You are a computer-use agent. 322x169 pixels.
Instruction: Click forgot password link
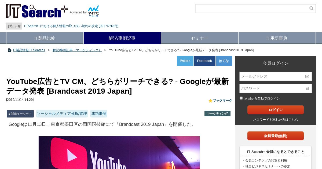click(276, 120)
